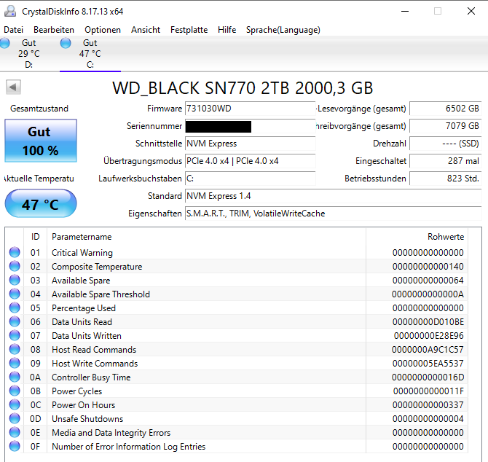Select the D: drive tab showing 29 °C
Viewport: 488px width, 462px height.
(28, 53)
